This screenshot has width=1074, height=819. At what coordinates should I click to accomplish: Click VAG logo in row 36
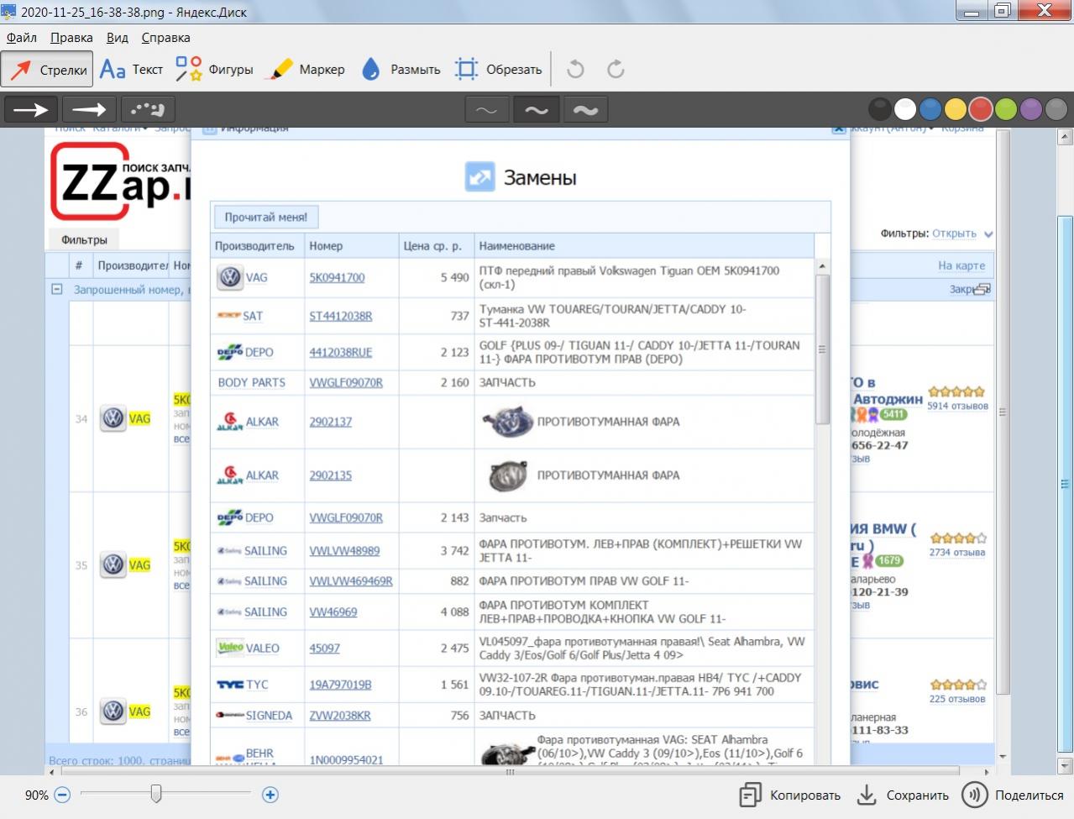[113, 711]
